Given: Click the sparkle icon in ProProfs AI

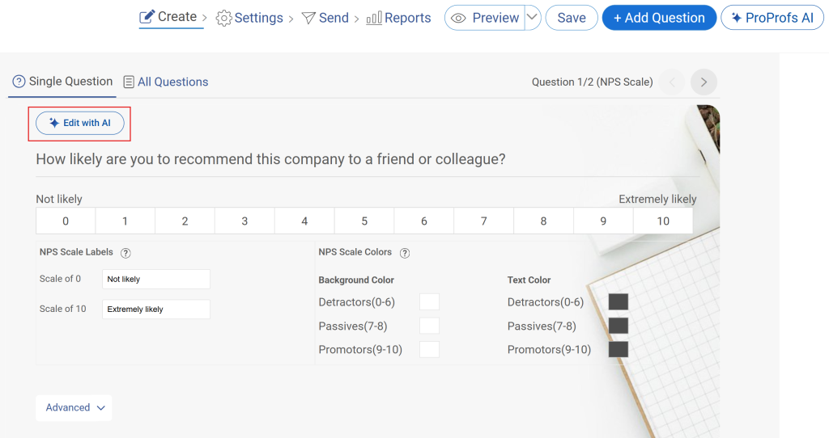Looking at the screenshot, I should [737, 18].
